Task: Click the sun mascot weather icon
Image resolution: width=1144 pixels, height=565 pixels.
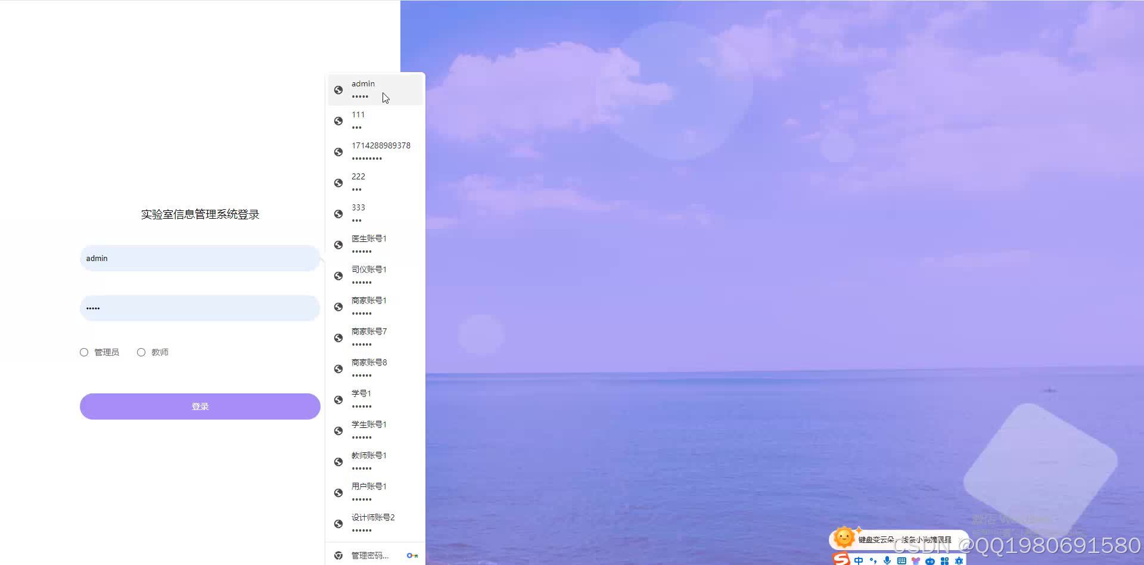Action: click(844, 537)
